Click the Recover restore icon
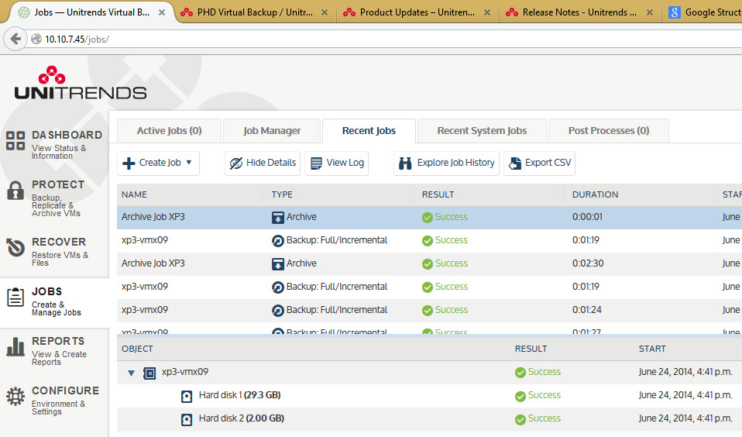 coord(15,247)
